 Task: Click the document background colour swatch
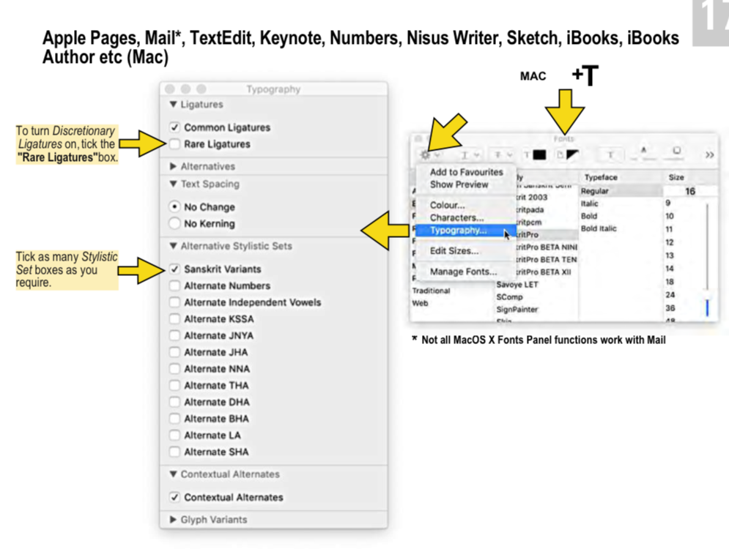tap(572, 154)
